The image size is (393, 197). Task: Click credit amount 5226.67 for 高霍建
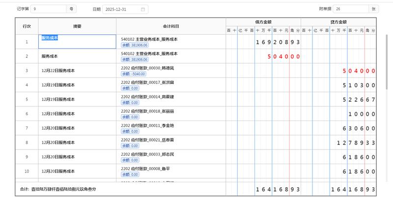click(359, 99)
